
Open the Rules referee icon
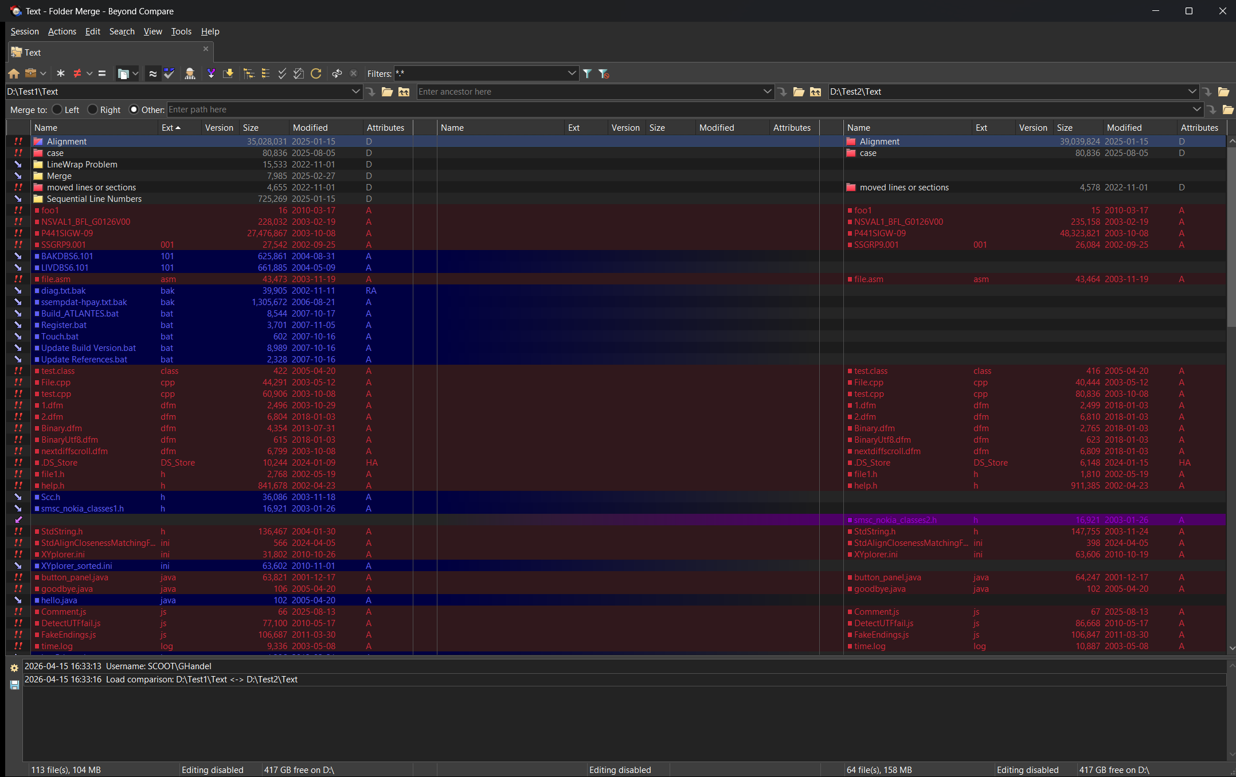(190, 73)
